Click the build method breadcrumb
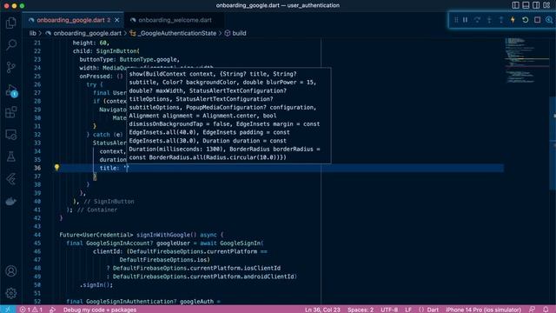This screenshot has width=556, height=313. pos(239,33)
